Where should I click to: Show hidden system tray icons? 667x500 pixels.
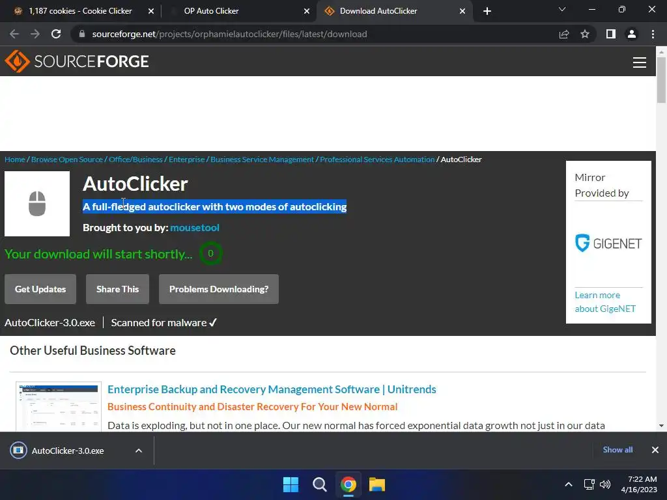coord(568,484)
